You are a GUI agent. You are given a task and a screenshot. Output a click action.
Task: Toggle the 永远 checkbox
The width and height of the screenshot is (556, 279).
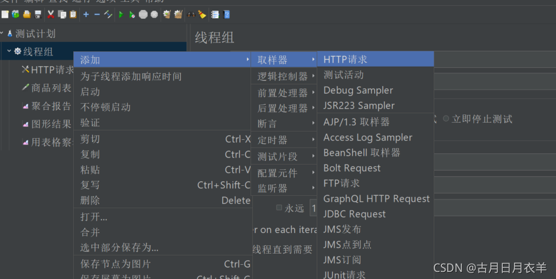coord(279,208)
